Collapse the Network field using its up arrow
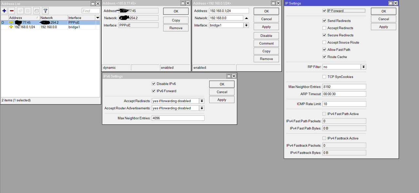Screen dimensions: 419x193 tap(246, 18)
